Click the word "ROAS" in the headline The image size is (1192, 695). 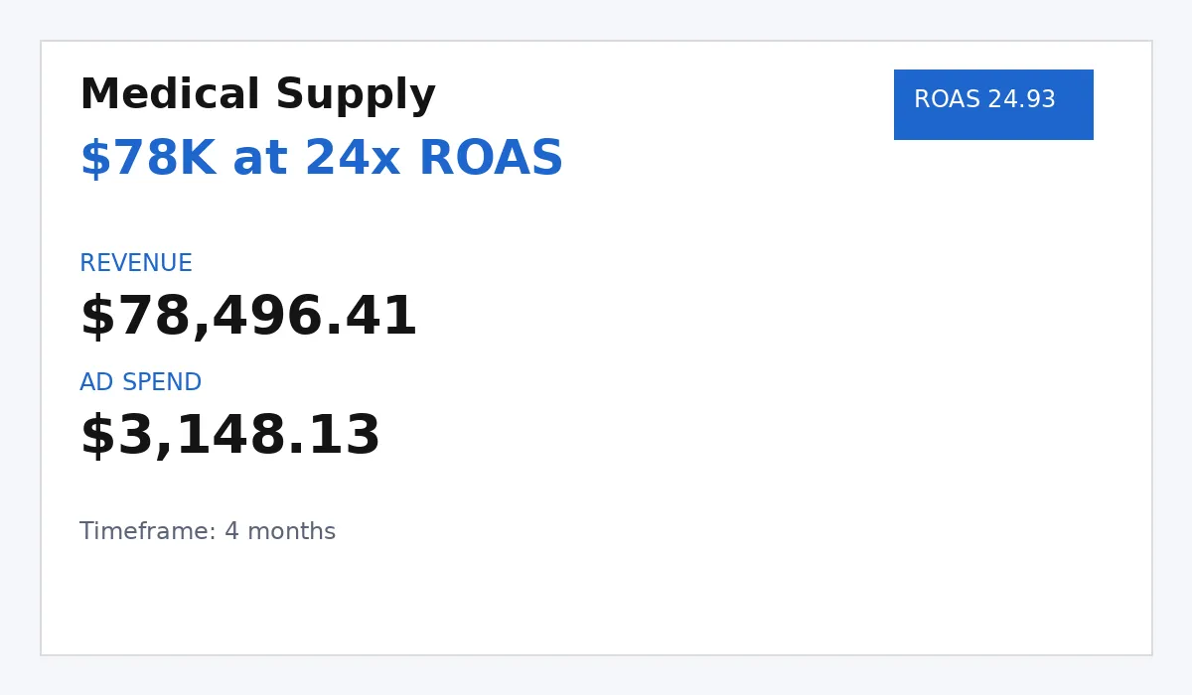click(x=491, y=160)
